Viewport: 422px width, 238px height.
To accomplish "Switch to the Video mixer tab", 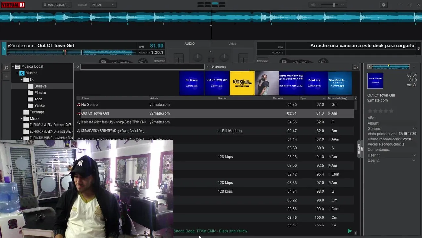I will (x=232, y=44).
